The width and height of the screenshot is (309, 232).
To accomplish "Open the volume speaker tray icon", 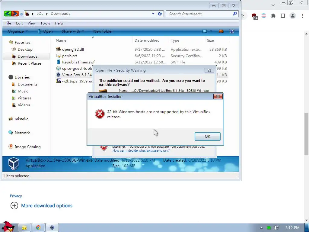I will click(x=276, y=228).
